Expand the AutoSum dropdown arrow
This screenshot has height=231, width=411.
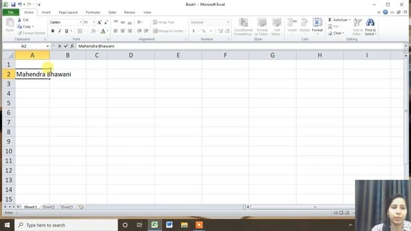(x=349, y=20)
